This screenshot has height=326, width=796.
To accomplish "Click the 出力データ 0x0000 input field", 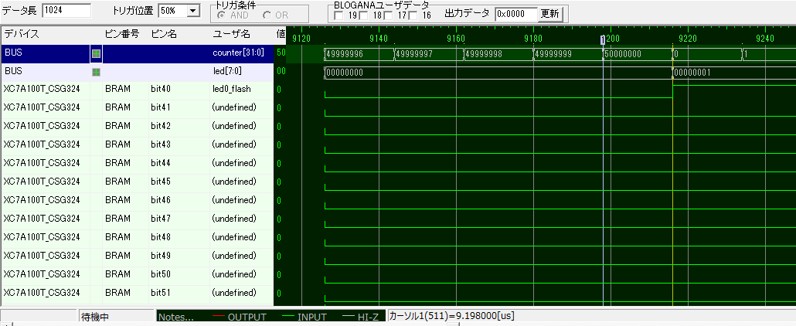I will (515, 14).
